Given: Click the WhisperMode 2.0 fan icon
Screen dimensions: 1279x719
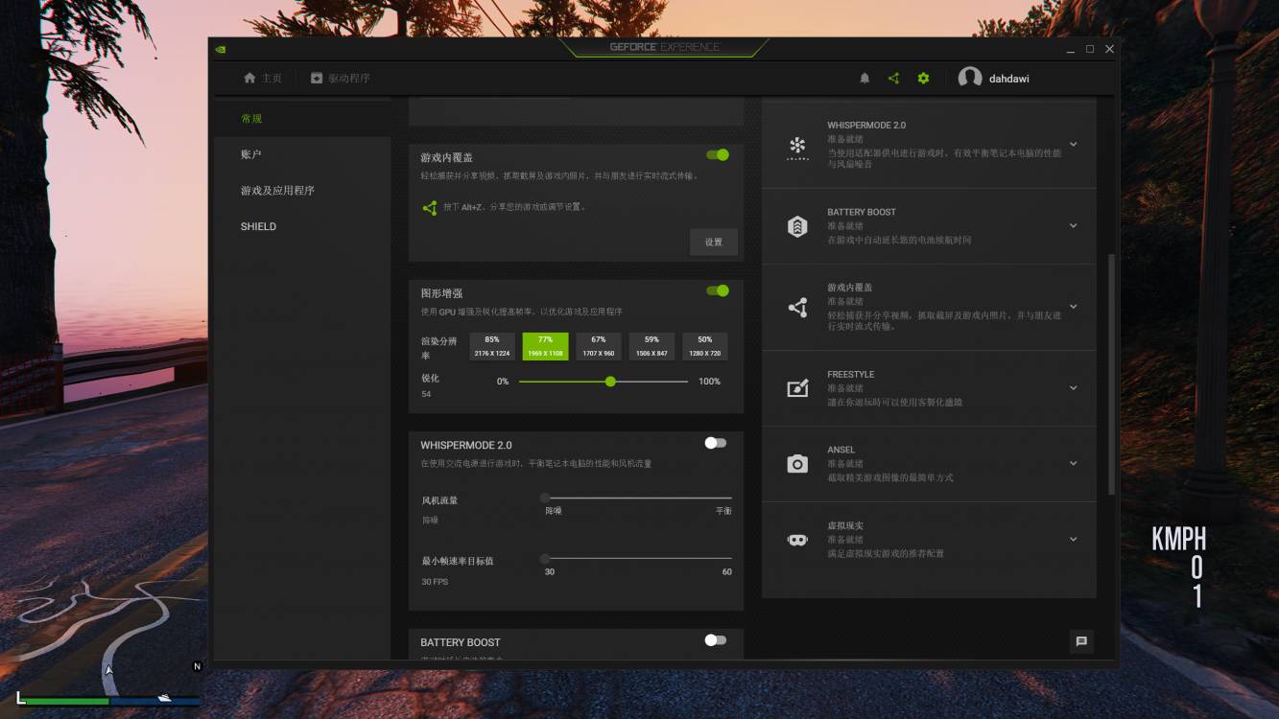Looking at the screenshot, I should point(797,147).
